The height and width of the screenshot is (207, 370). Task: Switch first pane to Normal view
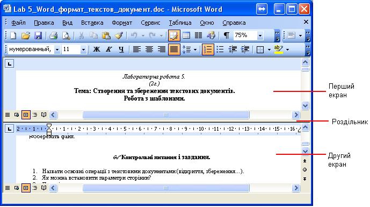click(8, 115)
